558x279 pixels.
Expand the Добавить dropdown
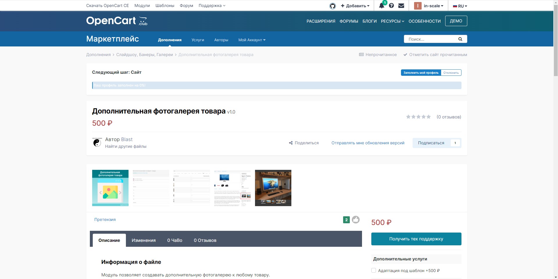click(x=355, y=6)
